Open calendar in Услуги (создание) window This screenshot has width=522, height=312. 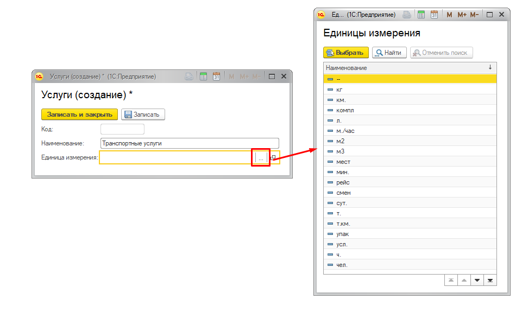216,77
